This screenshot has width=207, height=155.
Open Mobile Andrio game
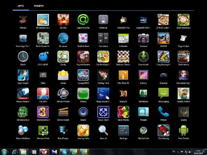[184, 94]
